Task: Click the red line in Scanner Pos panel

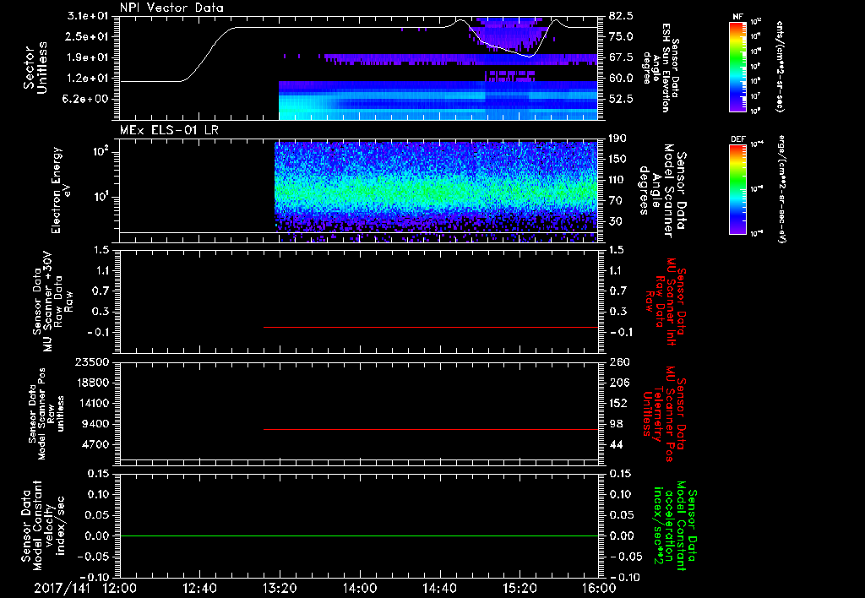Action: 430,429
